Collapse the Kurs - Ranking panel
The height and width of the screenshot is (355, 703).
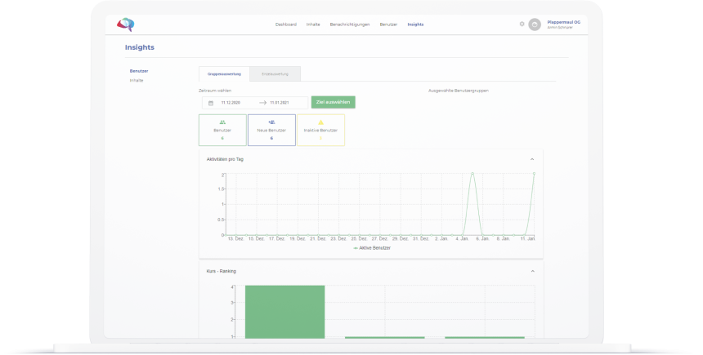pyautogui.click(x=533, y=271)
